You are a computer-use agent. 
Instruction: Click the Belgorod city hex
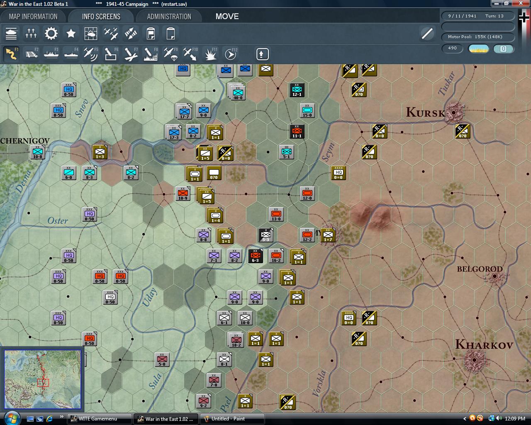point(494,276)
